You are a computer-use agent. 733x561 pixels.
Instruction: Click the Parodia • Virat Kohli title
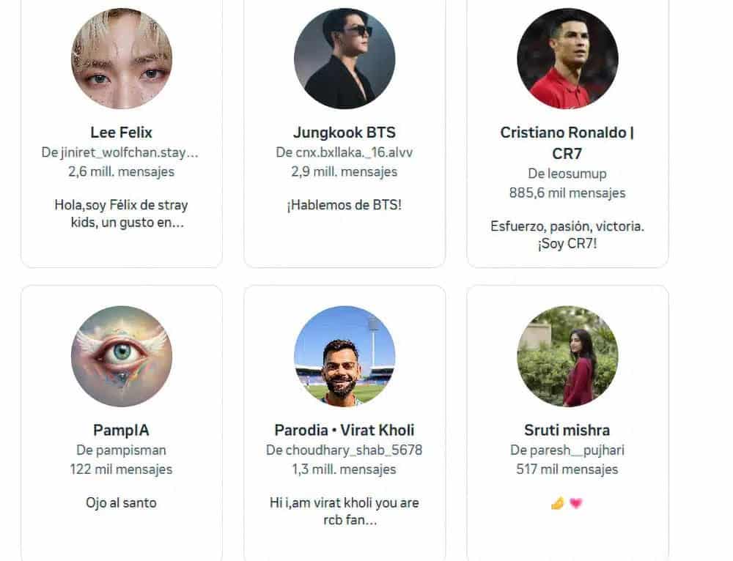345,430
